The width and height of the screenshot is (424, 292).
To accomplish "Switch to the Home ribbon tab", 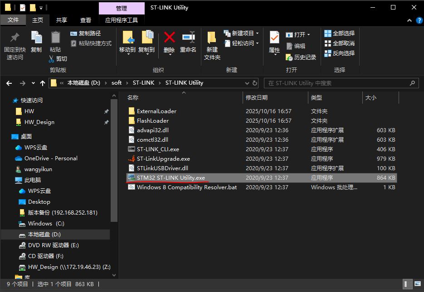I will [x=38, y=20].
